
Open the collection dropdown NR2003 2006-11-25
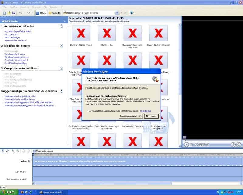pos(117,13)
